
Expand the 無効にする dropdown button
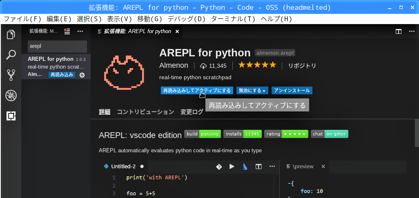point(252,91)
